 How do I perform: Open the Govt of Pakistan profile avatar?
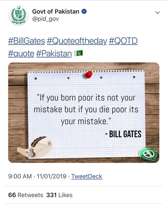18,16
